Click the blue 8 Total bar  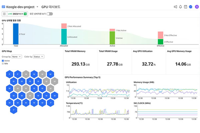coord(16,34)
